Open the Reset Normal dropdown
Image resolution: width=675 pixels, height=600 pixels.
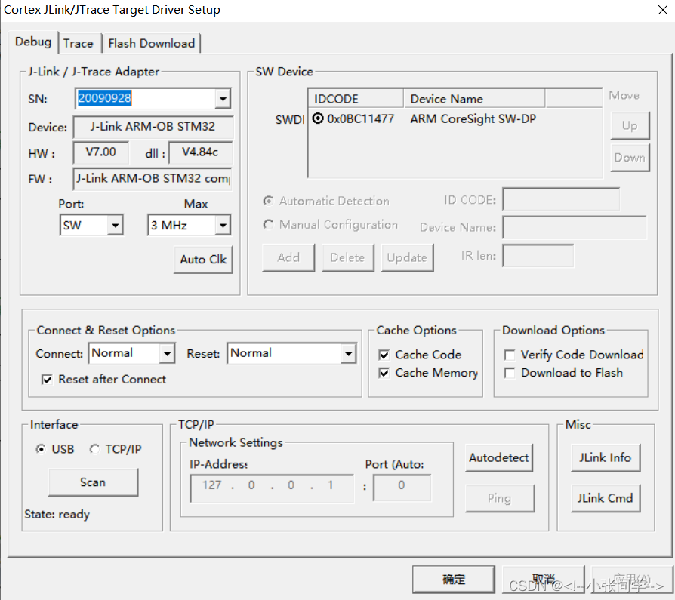(348, 354)
